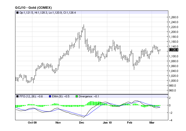186x131 pixels.
Task: Click the Oct 09 date label
Action: point(32,123)
